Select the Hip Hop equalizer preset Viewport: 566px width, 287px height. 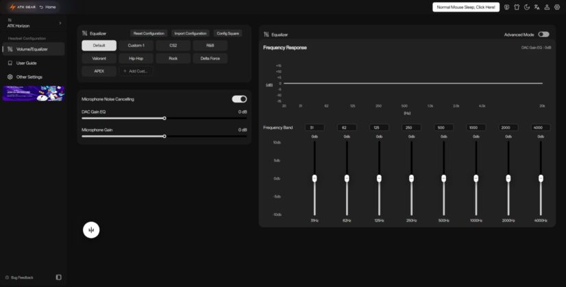(x=136, y=58)
